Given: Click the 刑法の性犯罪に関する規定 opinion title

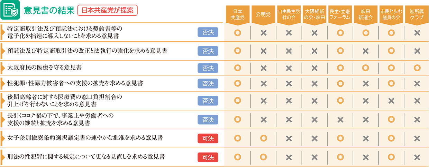Looking at the screenshot, I should 86,157.
